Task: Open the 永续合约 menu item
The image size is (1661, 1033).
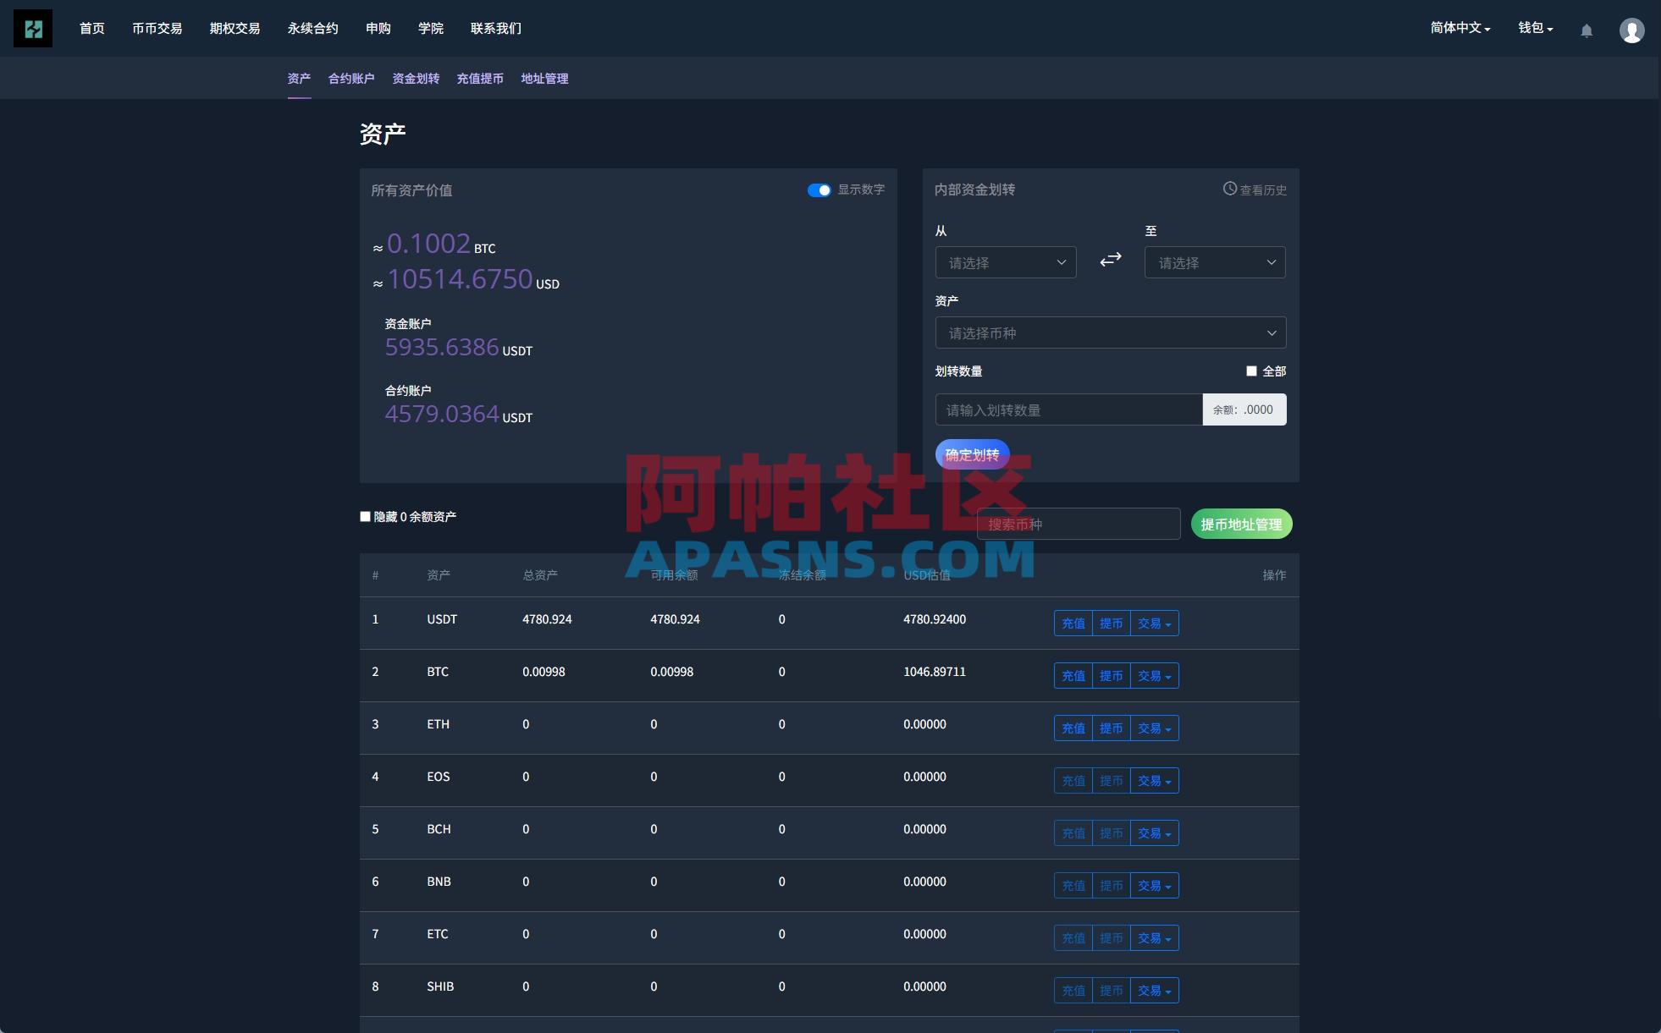Action: (x=312, y=28)
